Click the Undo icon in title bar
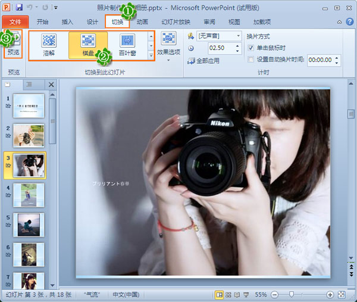 pyautogui.click(x=30, y=8)
